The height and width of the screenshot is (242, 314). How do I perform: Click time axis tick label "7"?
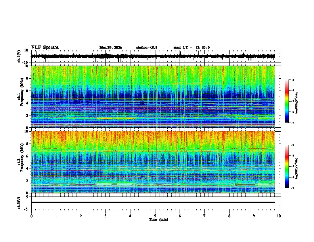pos(205,216)
